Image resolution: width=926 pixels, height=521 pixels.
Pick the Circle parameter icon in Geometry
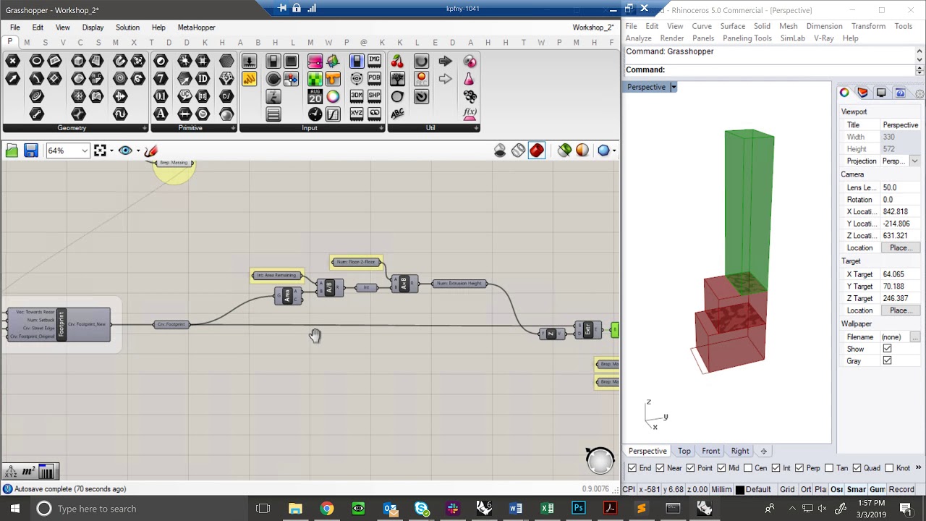coord(36,62)
